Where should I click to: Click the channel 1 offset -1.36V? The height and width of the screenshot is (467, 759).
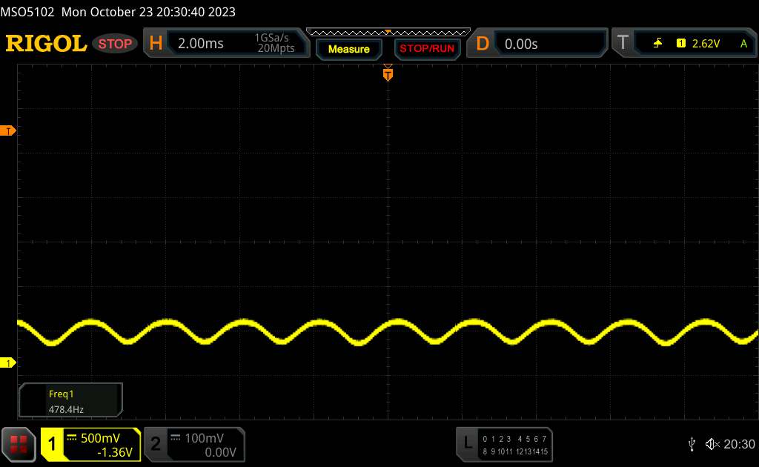[115, 452]
